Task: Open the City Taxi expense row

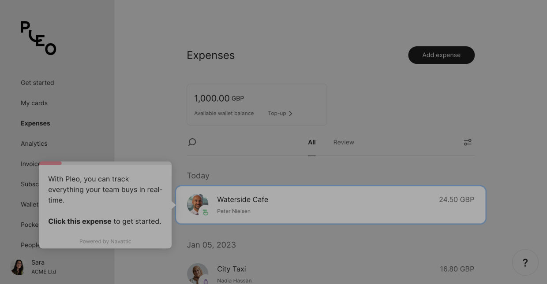Action: tap(331, 273)
